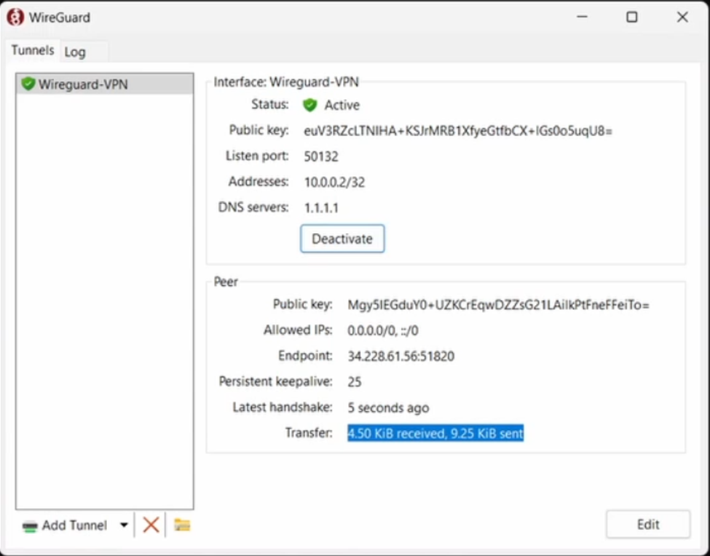The image size is (710, 556).
Task: Expand the Add Tunnel dropdown arrow
Action: 124,525
